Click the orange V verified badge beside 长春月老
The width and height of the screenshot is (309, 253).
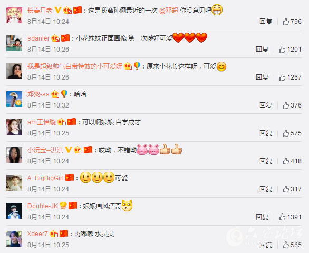click(x=58, y=10)
